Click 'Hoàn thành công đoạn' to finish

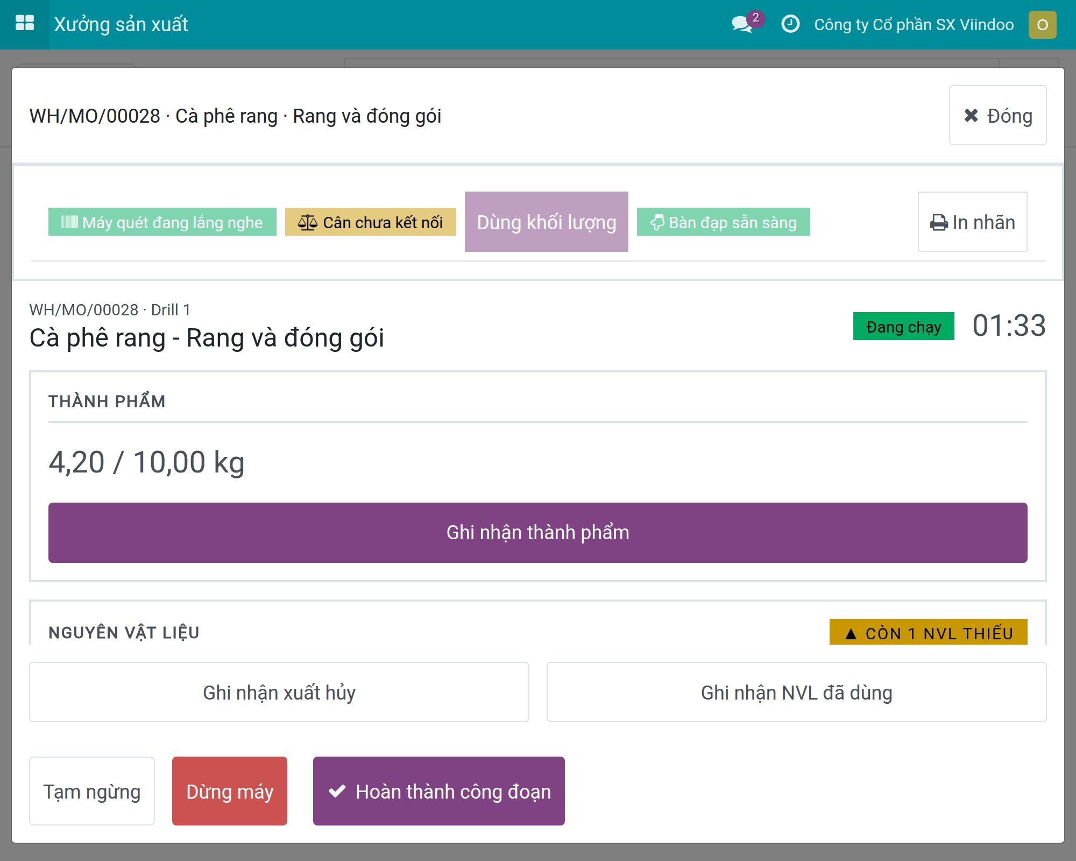439,791
